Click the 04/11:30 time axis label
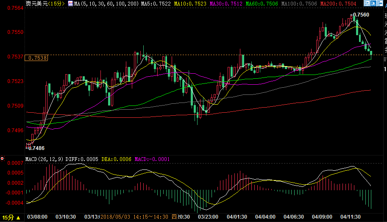The height and width of the screenshot is (222, 387). (x=351, y=217)
